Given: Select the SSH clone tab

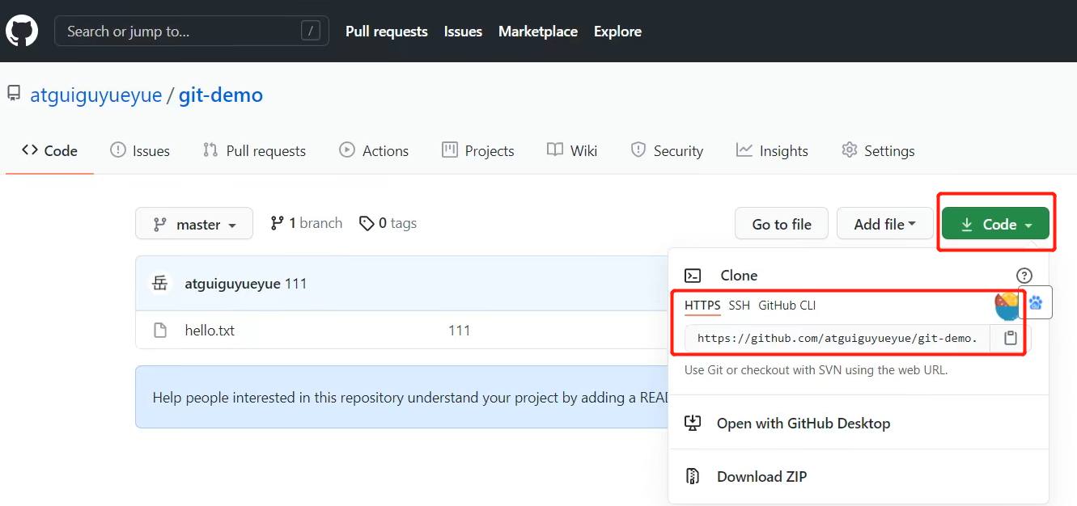Looking at the screenshot, I should click(x=740, y=306).
